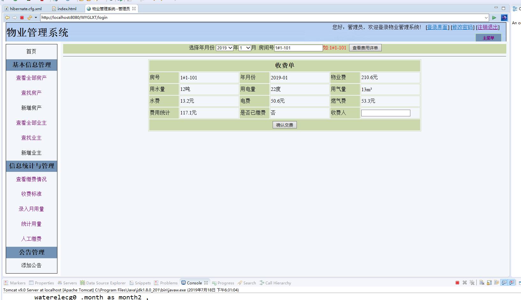This screenshot has height=300, width=521.
Task: Click the 确认交费 button
Action: pos(285,125)
